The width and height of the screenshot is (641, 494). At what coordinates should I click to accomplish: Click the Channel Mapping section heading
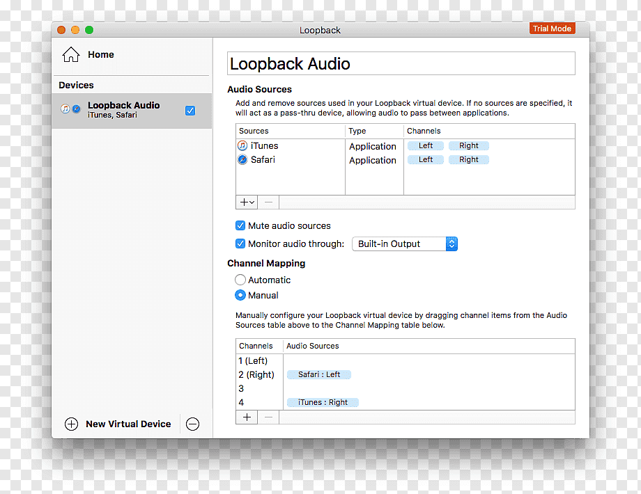pos(266,263)
